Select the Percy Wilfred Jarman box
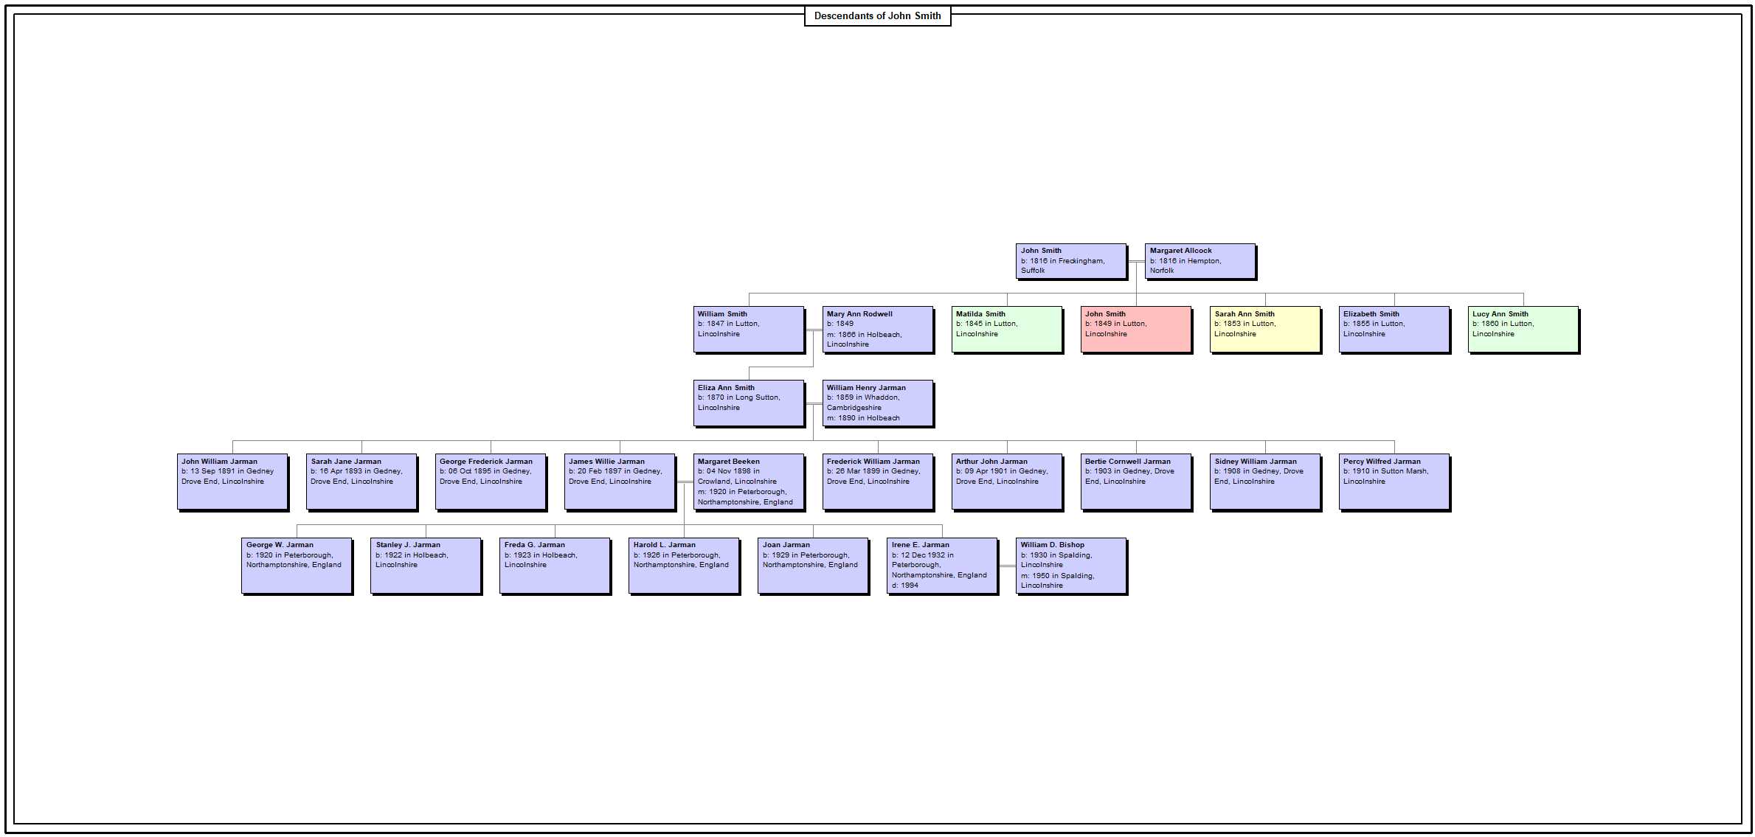The width and height of the screenshot is (1755, 837). [1394, 481]
